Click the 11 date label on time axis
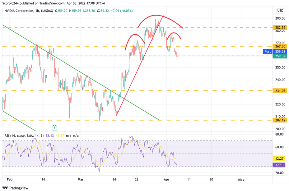289x191 pixels. click(x=189, y=180)
